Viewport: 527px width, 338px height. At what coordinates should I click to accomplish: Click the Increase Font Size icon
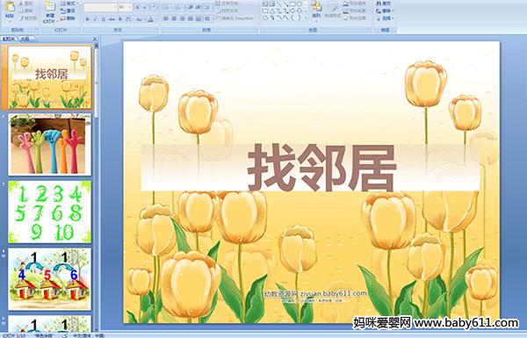tap(137, 7)
